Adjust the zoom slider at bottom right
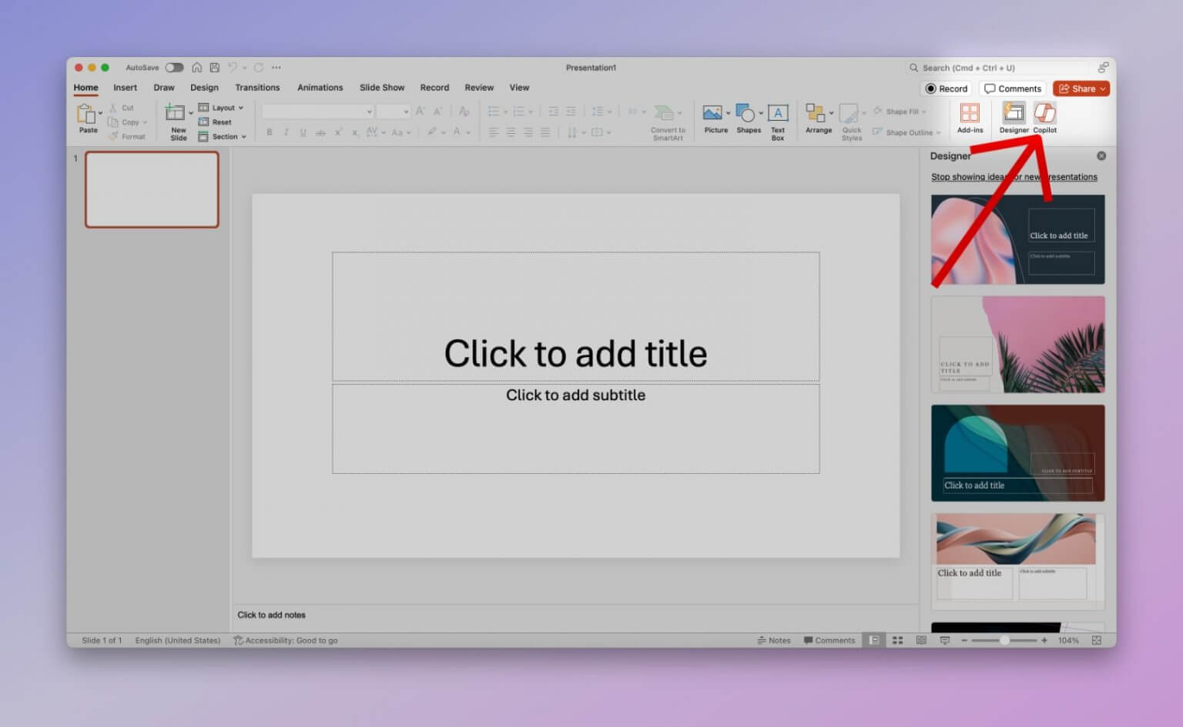Image resolution: width=1183 pixels, height=727 pixels. point(1004,639)
